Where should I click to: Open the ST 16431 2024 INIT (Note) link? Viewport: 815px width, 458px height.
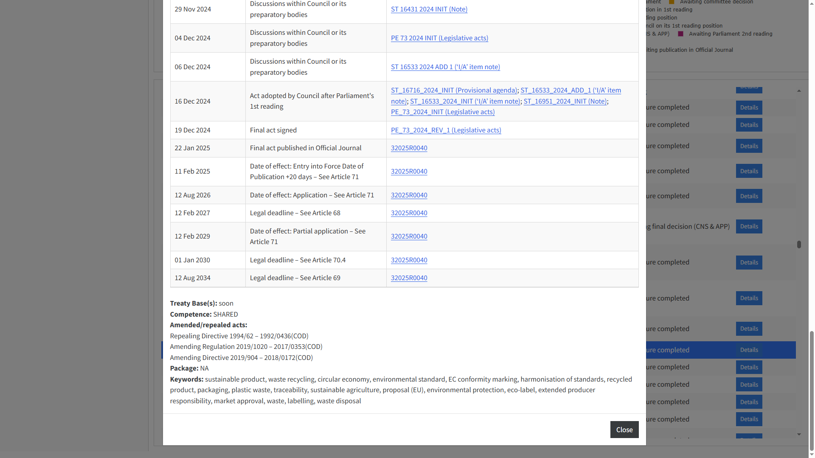(429, 9)
